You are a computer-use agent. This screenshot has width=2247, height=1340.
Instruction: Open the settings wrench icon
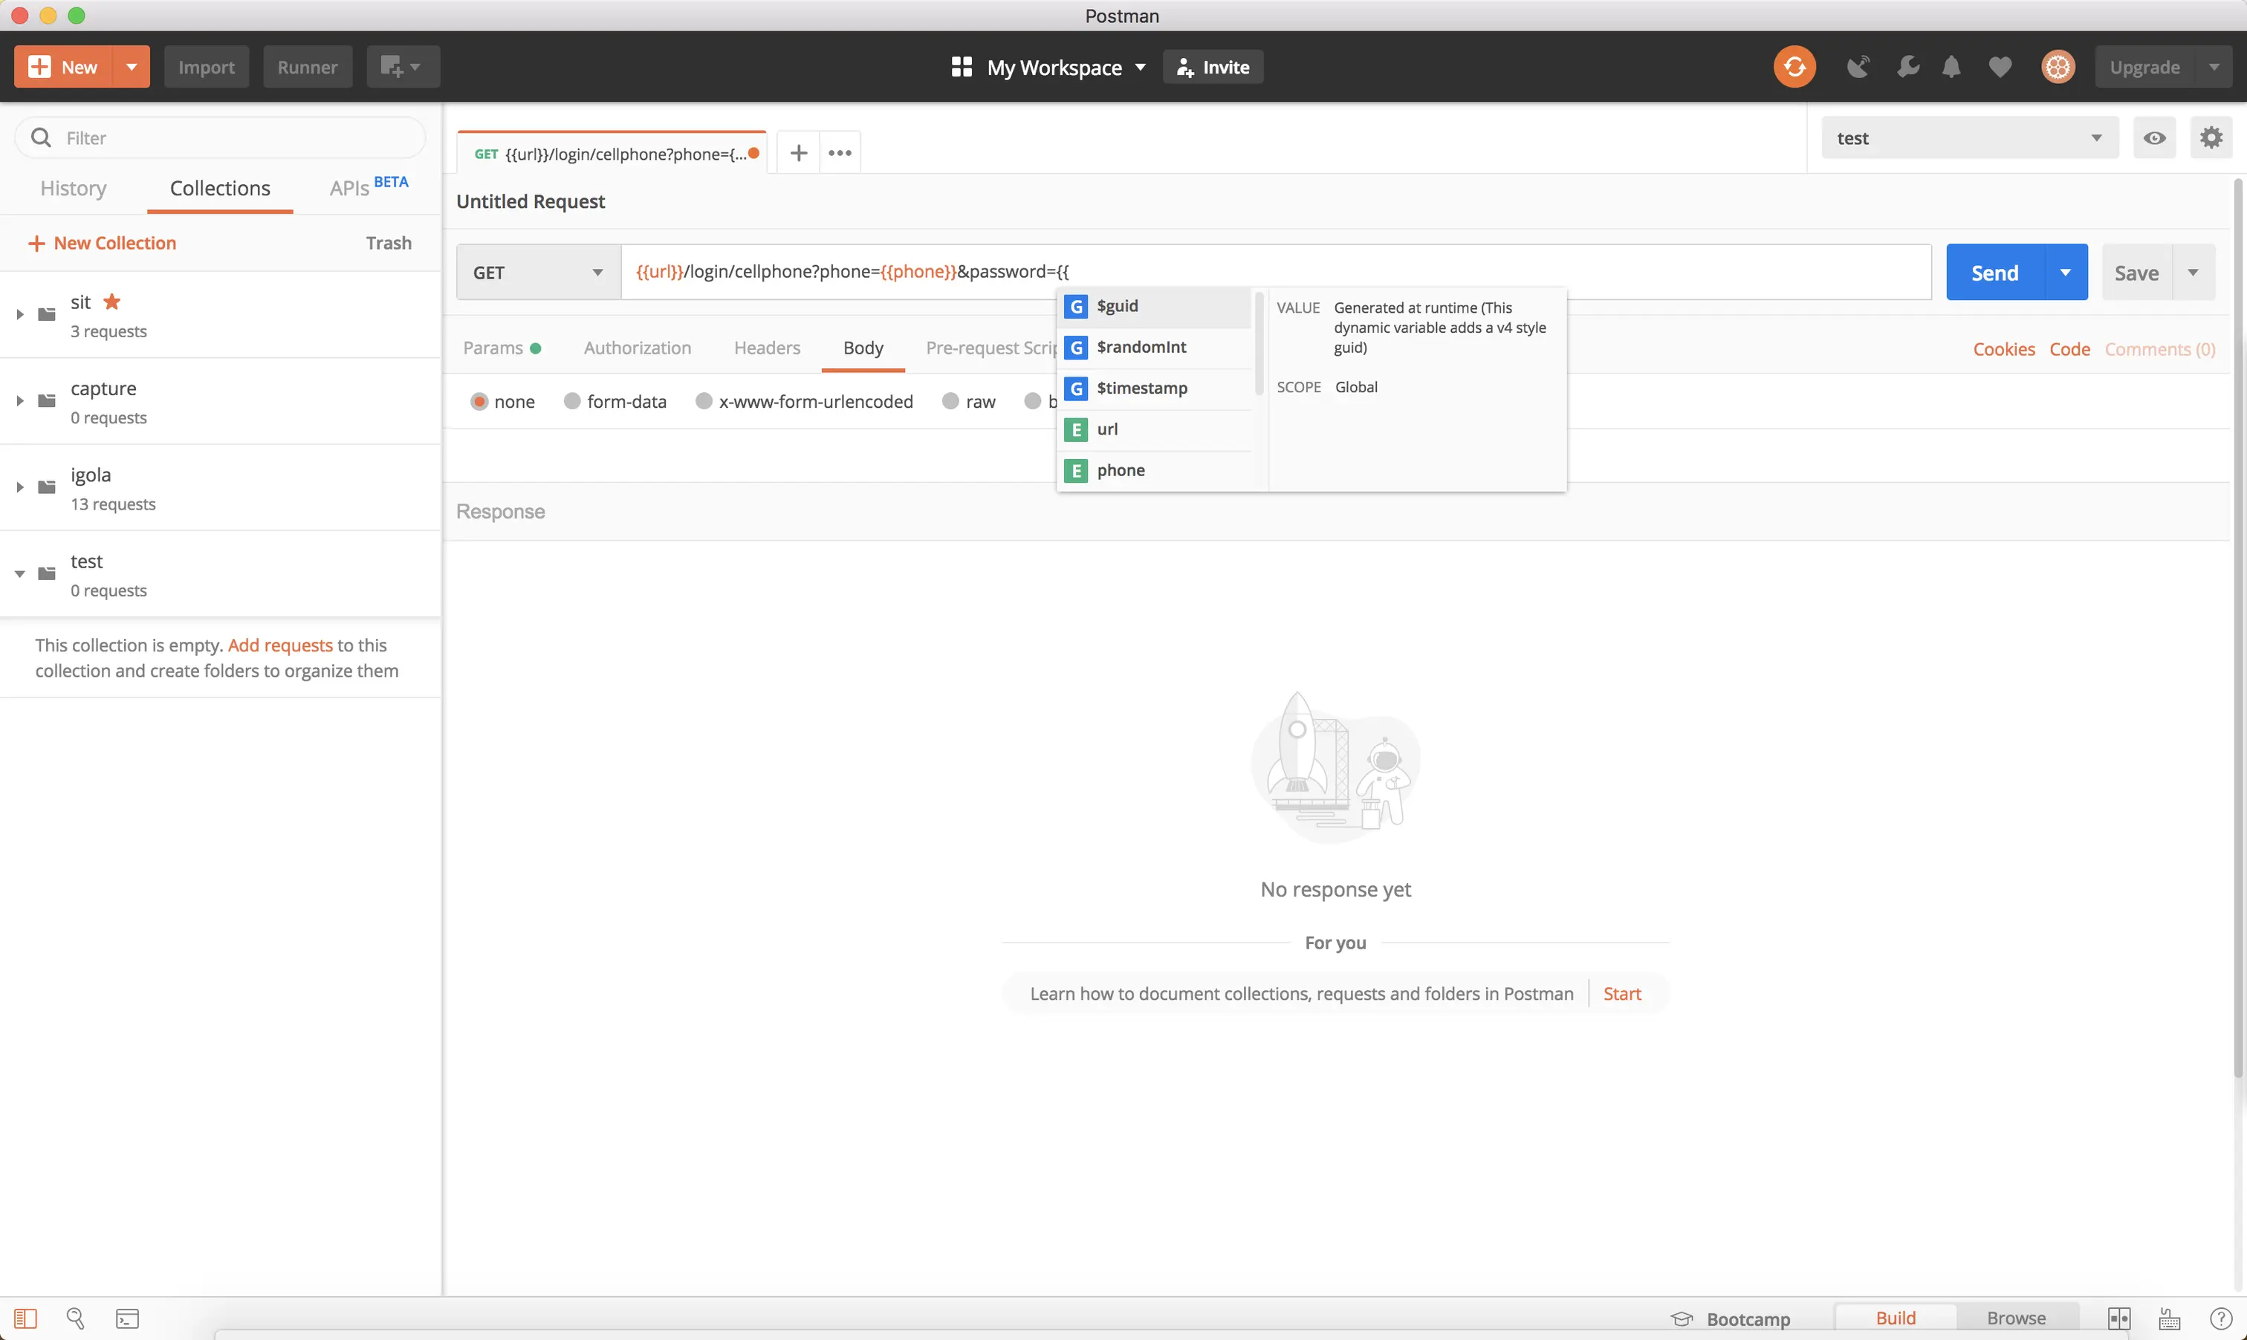pos(1907,67)
